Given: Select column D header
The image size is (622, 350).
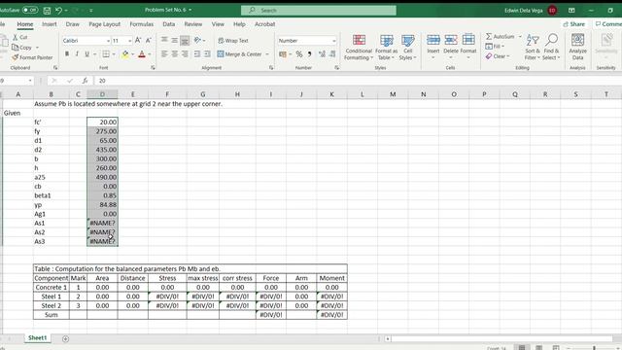Looking at the screenshot, I should pyautogui.click(x=102, y=94).
